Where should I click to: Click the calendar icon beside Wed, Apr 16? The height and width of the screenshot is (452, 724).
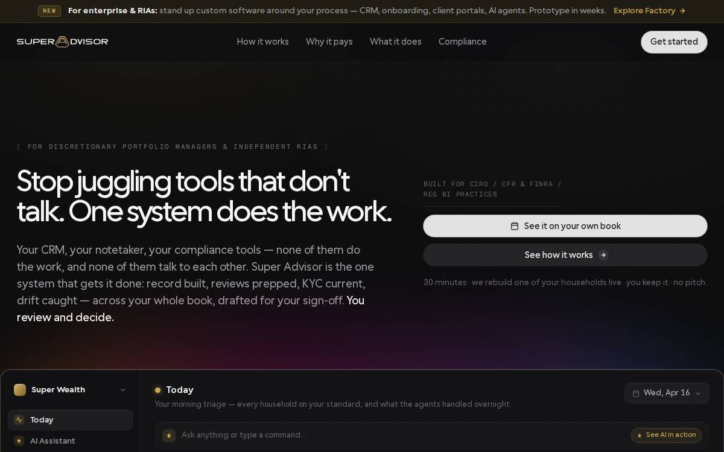(636, 393)
